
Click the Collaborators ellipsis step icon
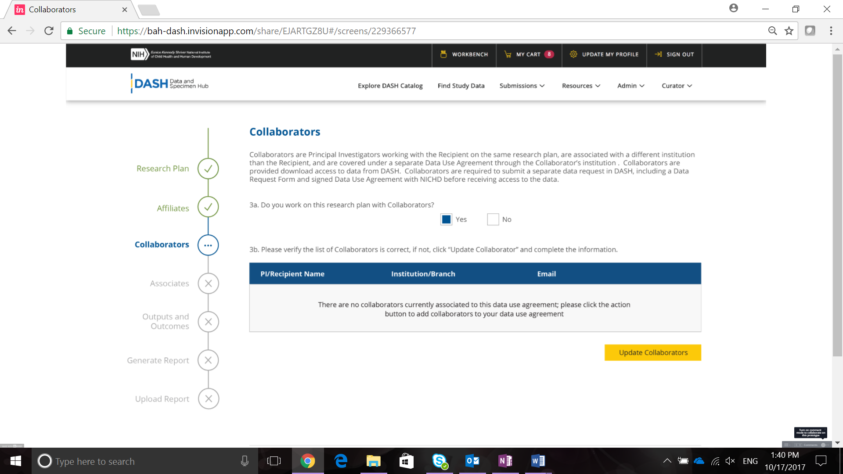pyautogui.click(x=208, y=245)
